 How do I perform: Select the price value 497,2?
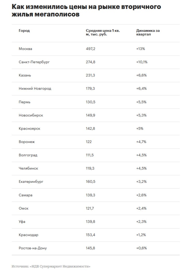(91, 49)
